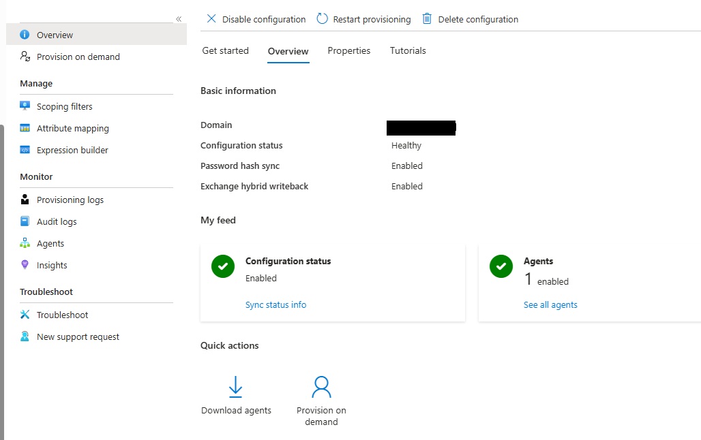Open the Overview section in the sidebar

click(x=55, y=34)
